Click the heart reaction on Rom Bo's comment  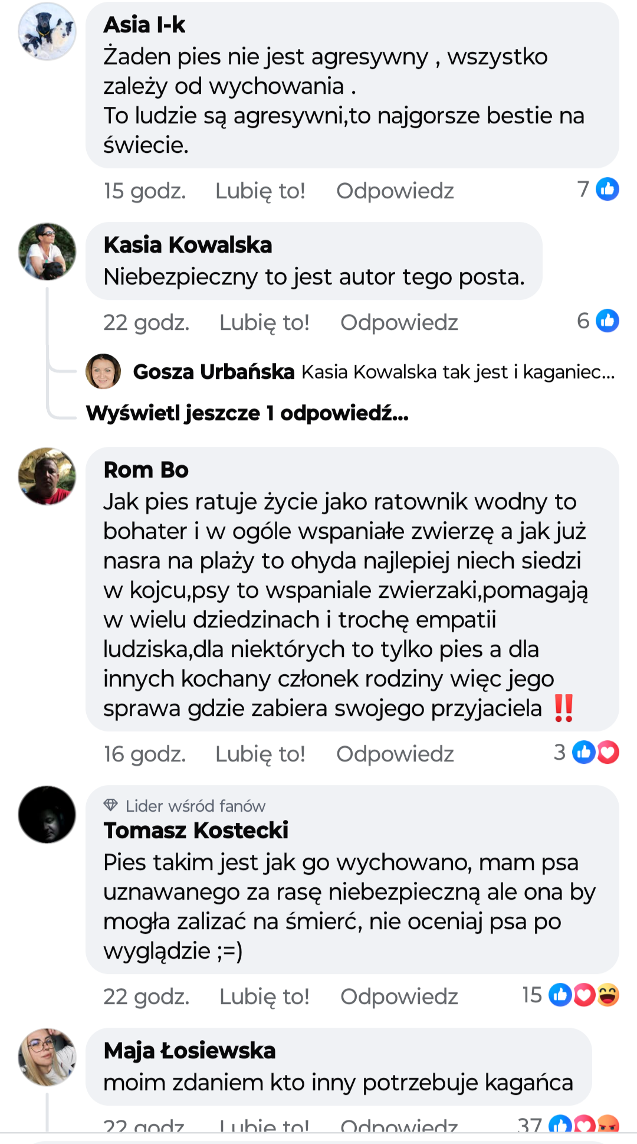(609, 753)
